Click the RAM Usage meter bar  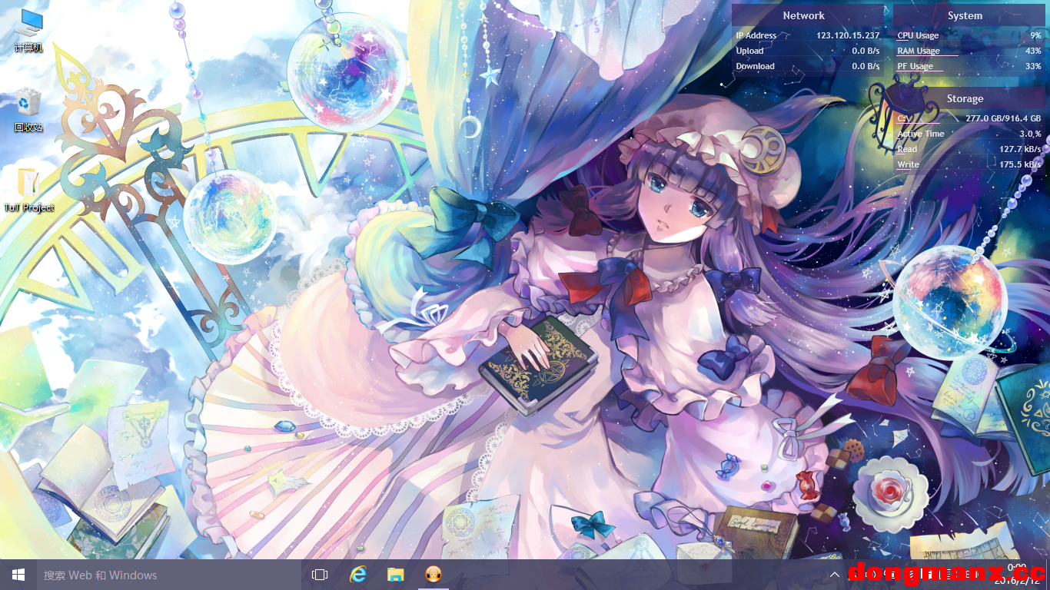[927, 55]
